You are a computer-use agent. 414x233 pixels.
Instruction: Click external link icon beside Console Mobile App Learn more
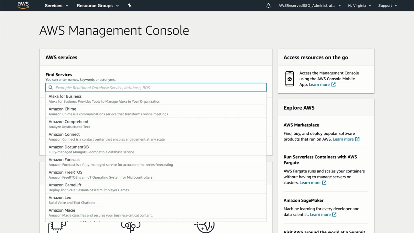(x=333, y=84)
